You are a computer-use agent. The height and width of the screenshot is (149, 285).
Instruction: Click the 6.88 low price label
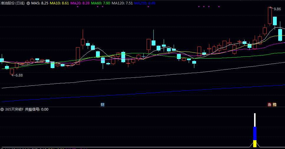click(x=19, y=75)
